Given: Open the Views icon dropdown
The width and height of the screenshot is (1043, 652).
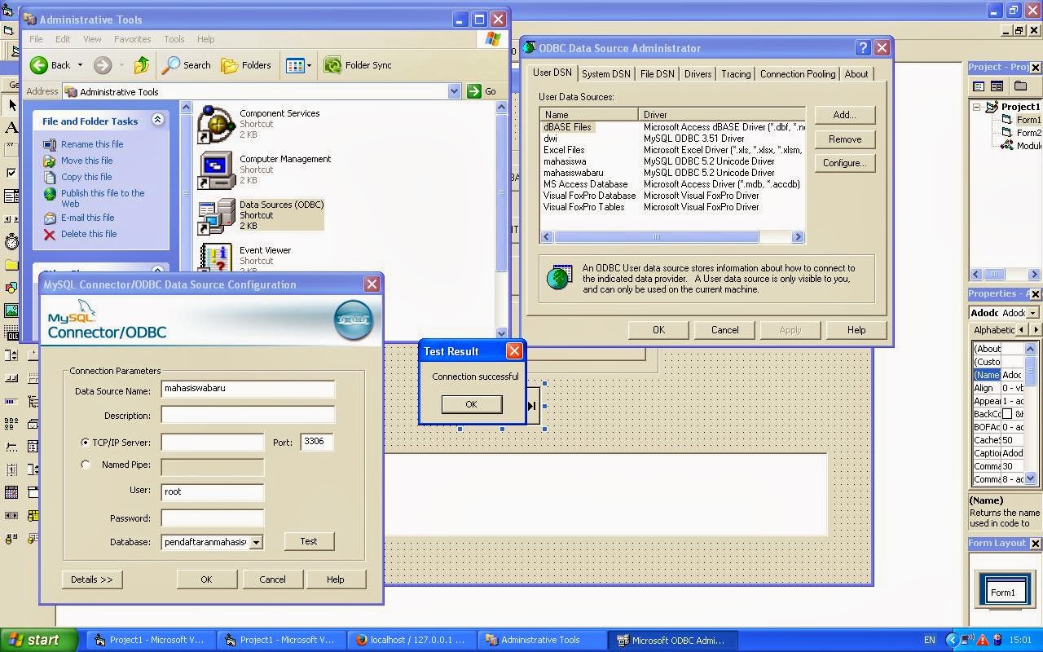Looking at the screenshot, I should click(298, 65).
